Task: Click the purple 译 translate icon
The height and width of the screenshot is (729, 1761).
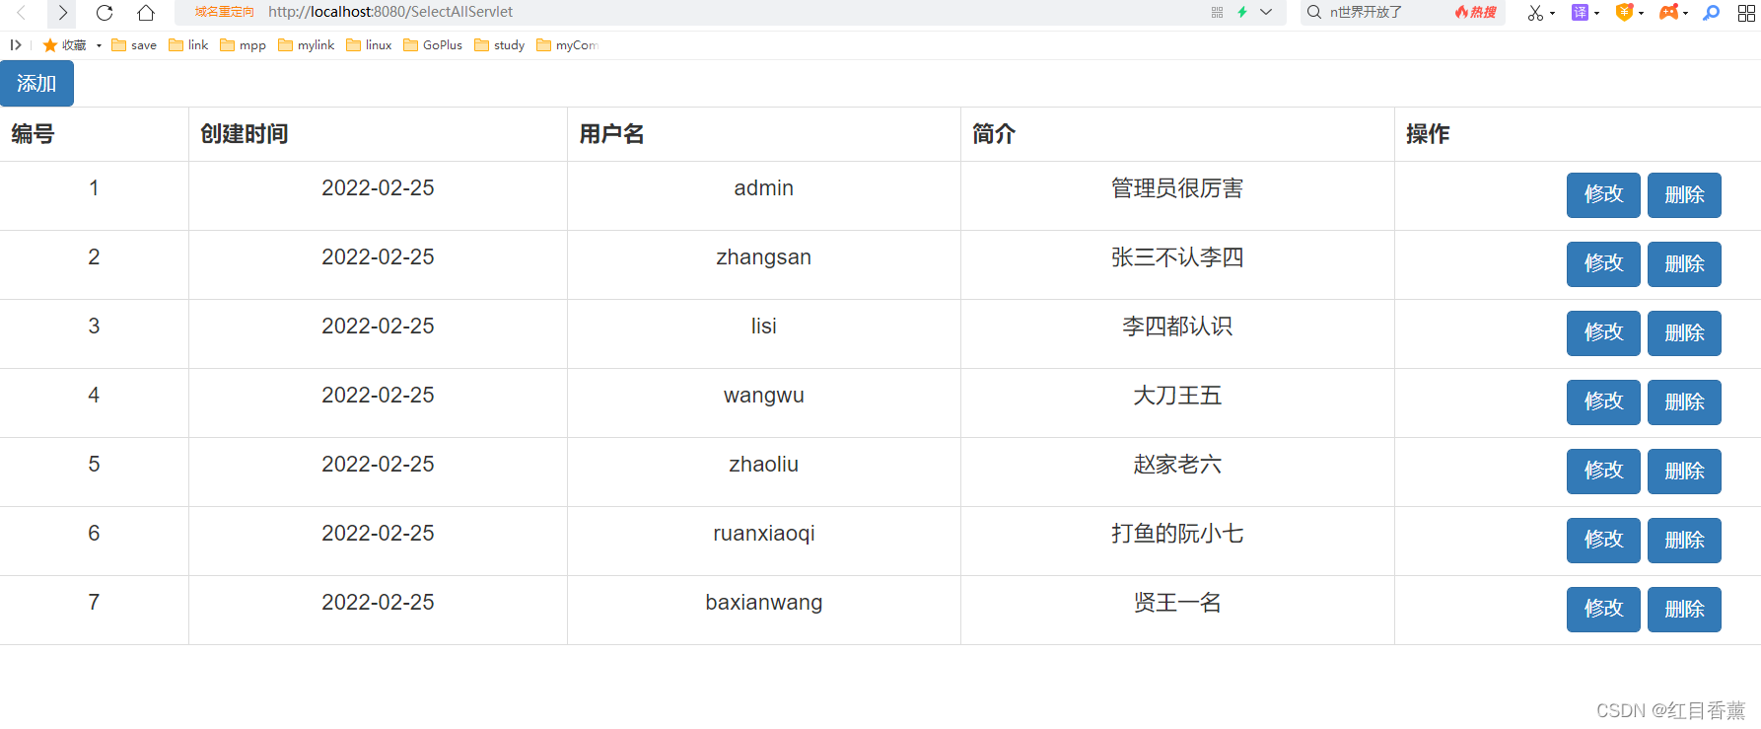Action: click(x=1580, y=12)
